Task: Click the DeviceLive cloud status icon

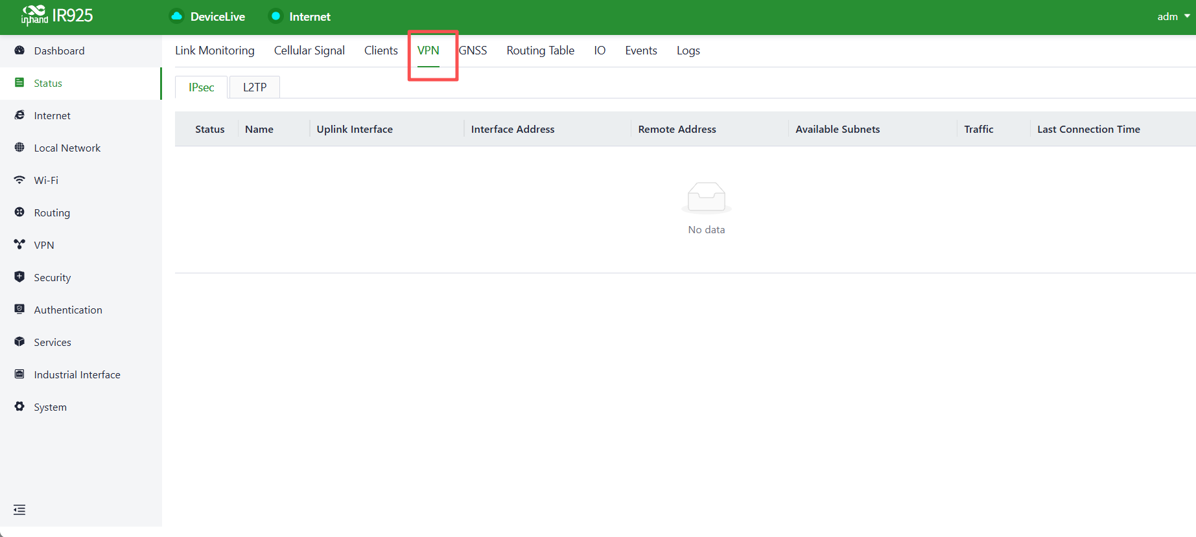Action: tap(176, 16)
